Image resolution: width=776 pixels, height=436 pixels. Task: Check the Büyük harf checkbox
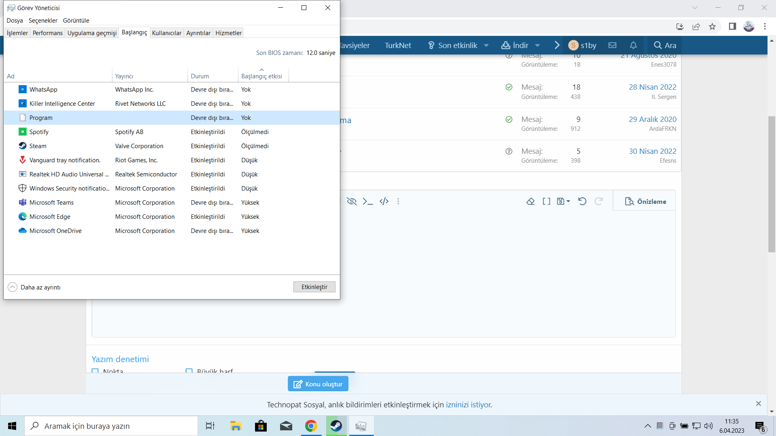(x=189, y=371)
